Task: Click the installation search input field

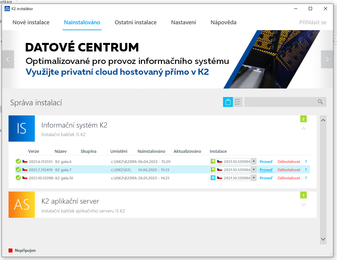Action: [x=280, y=102]
